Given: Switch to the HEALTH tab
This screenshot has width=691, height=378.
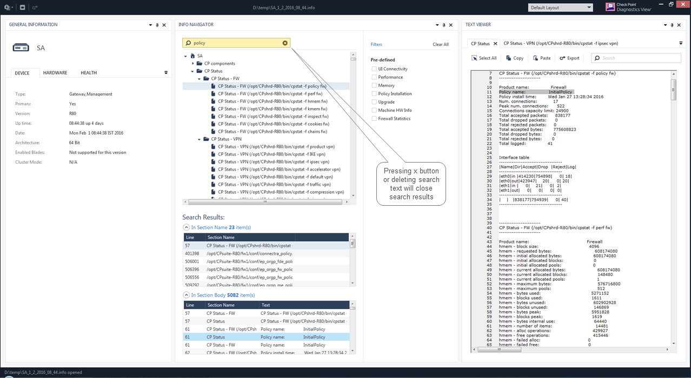Looking at the screenshot, I should (x=89, y=73).
